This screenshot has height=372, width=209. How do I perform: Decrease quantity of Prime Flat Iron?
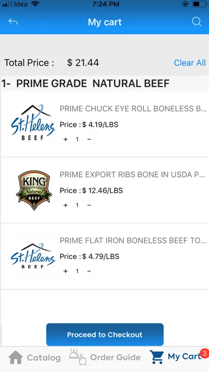pyautogui.click(x=89, y=271)
